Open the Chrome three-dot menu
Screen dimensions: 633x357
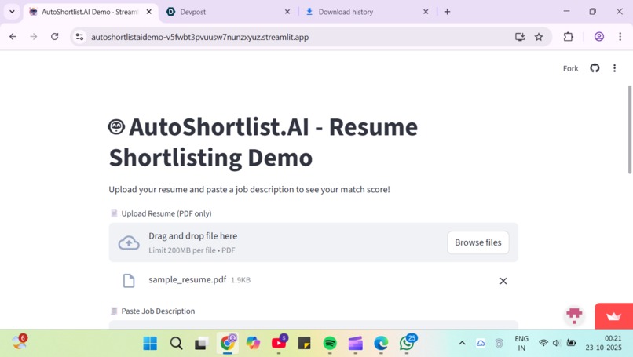pos(620,37)
